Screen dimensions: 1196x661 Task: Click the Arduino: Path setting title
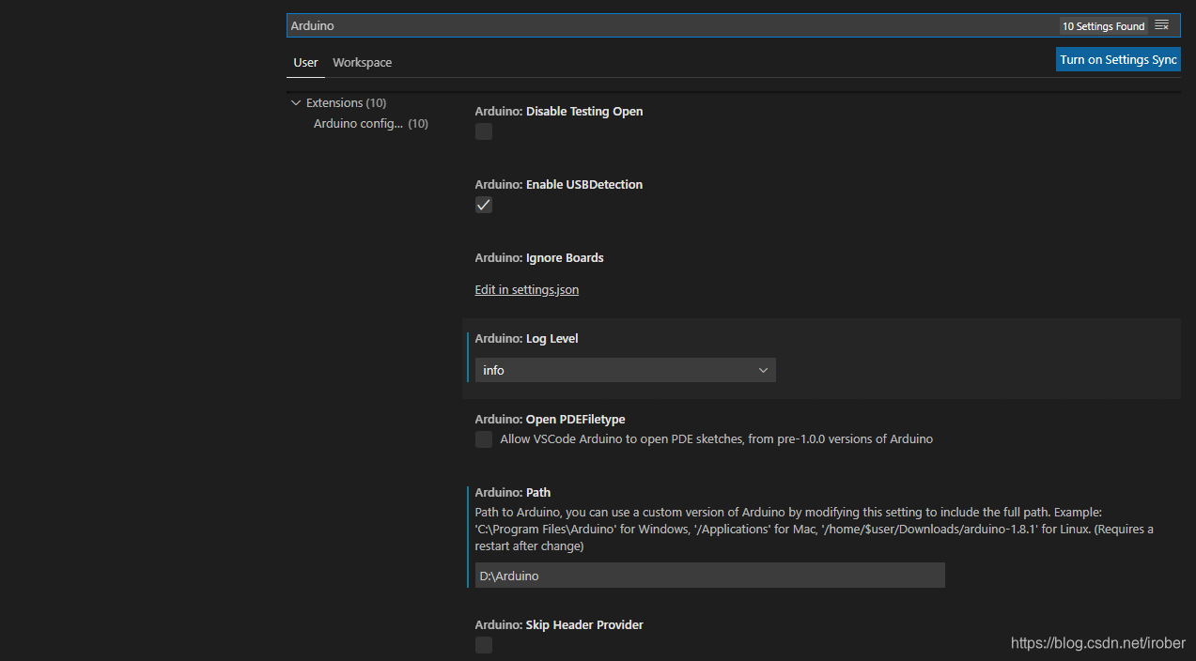[x=513, y=492]
